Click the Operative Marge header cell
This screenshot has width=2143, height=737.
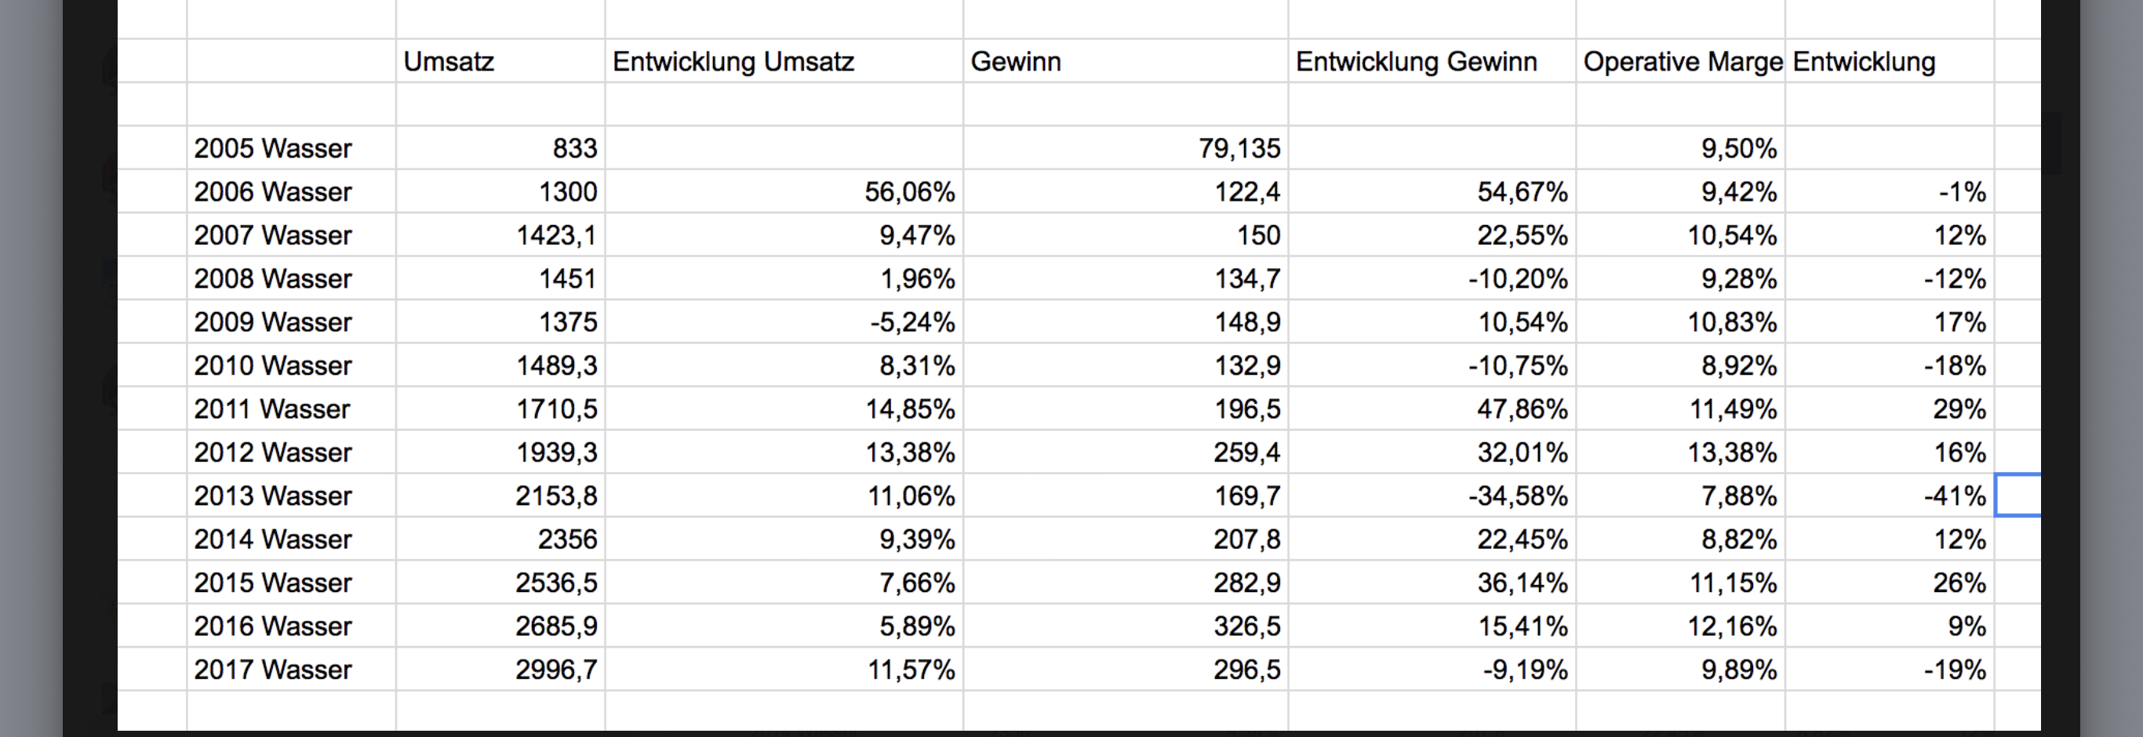point(1682,62)
